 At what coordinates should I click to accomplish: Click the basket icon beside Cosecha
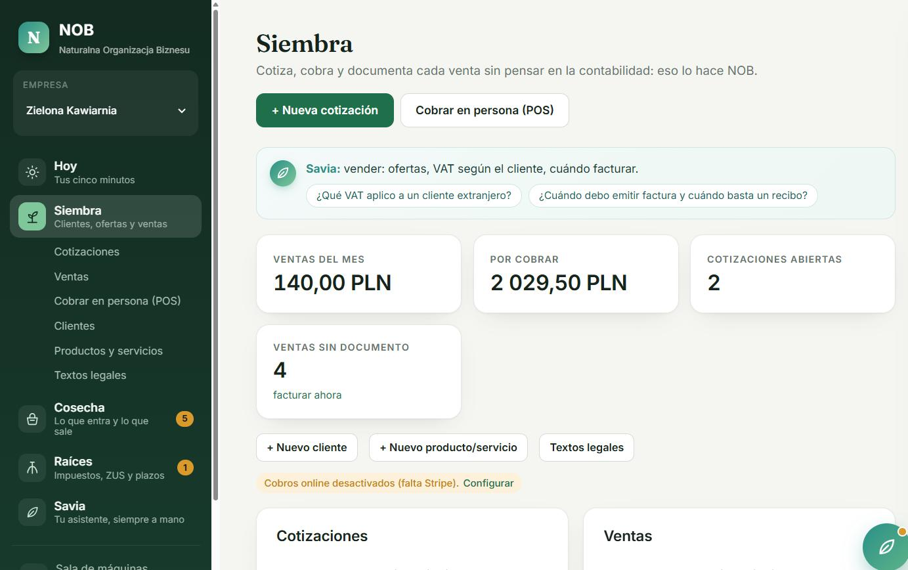[32, 419]
